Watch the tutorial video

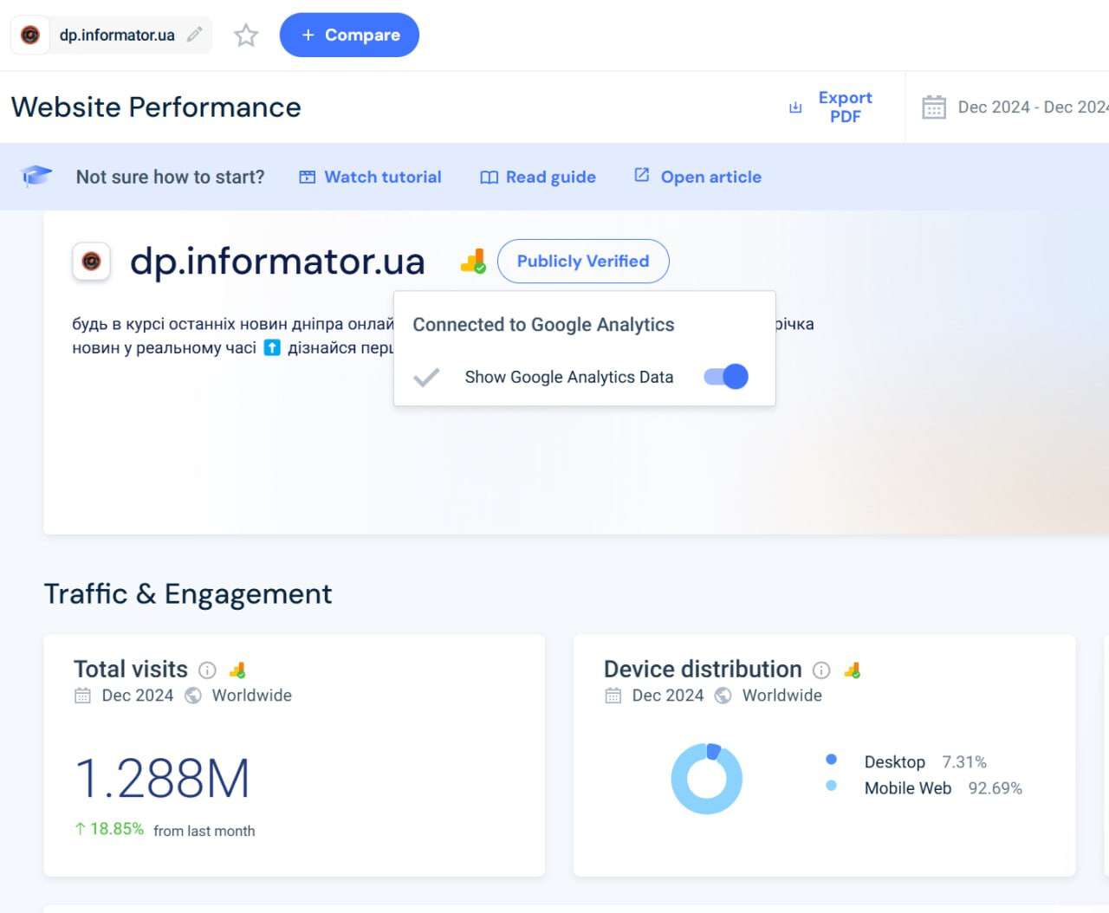pos(382,177)
